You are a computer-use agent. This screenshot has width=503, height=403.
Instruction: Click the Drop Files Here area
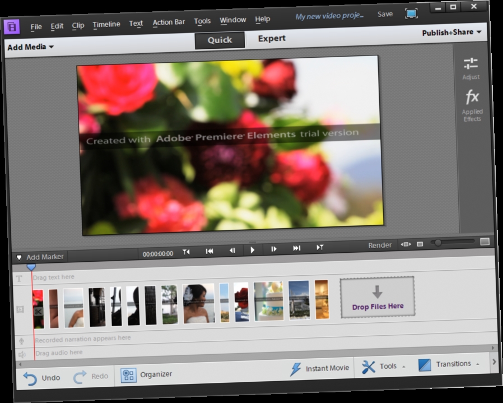(378, 298)
